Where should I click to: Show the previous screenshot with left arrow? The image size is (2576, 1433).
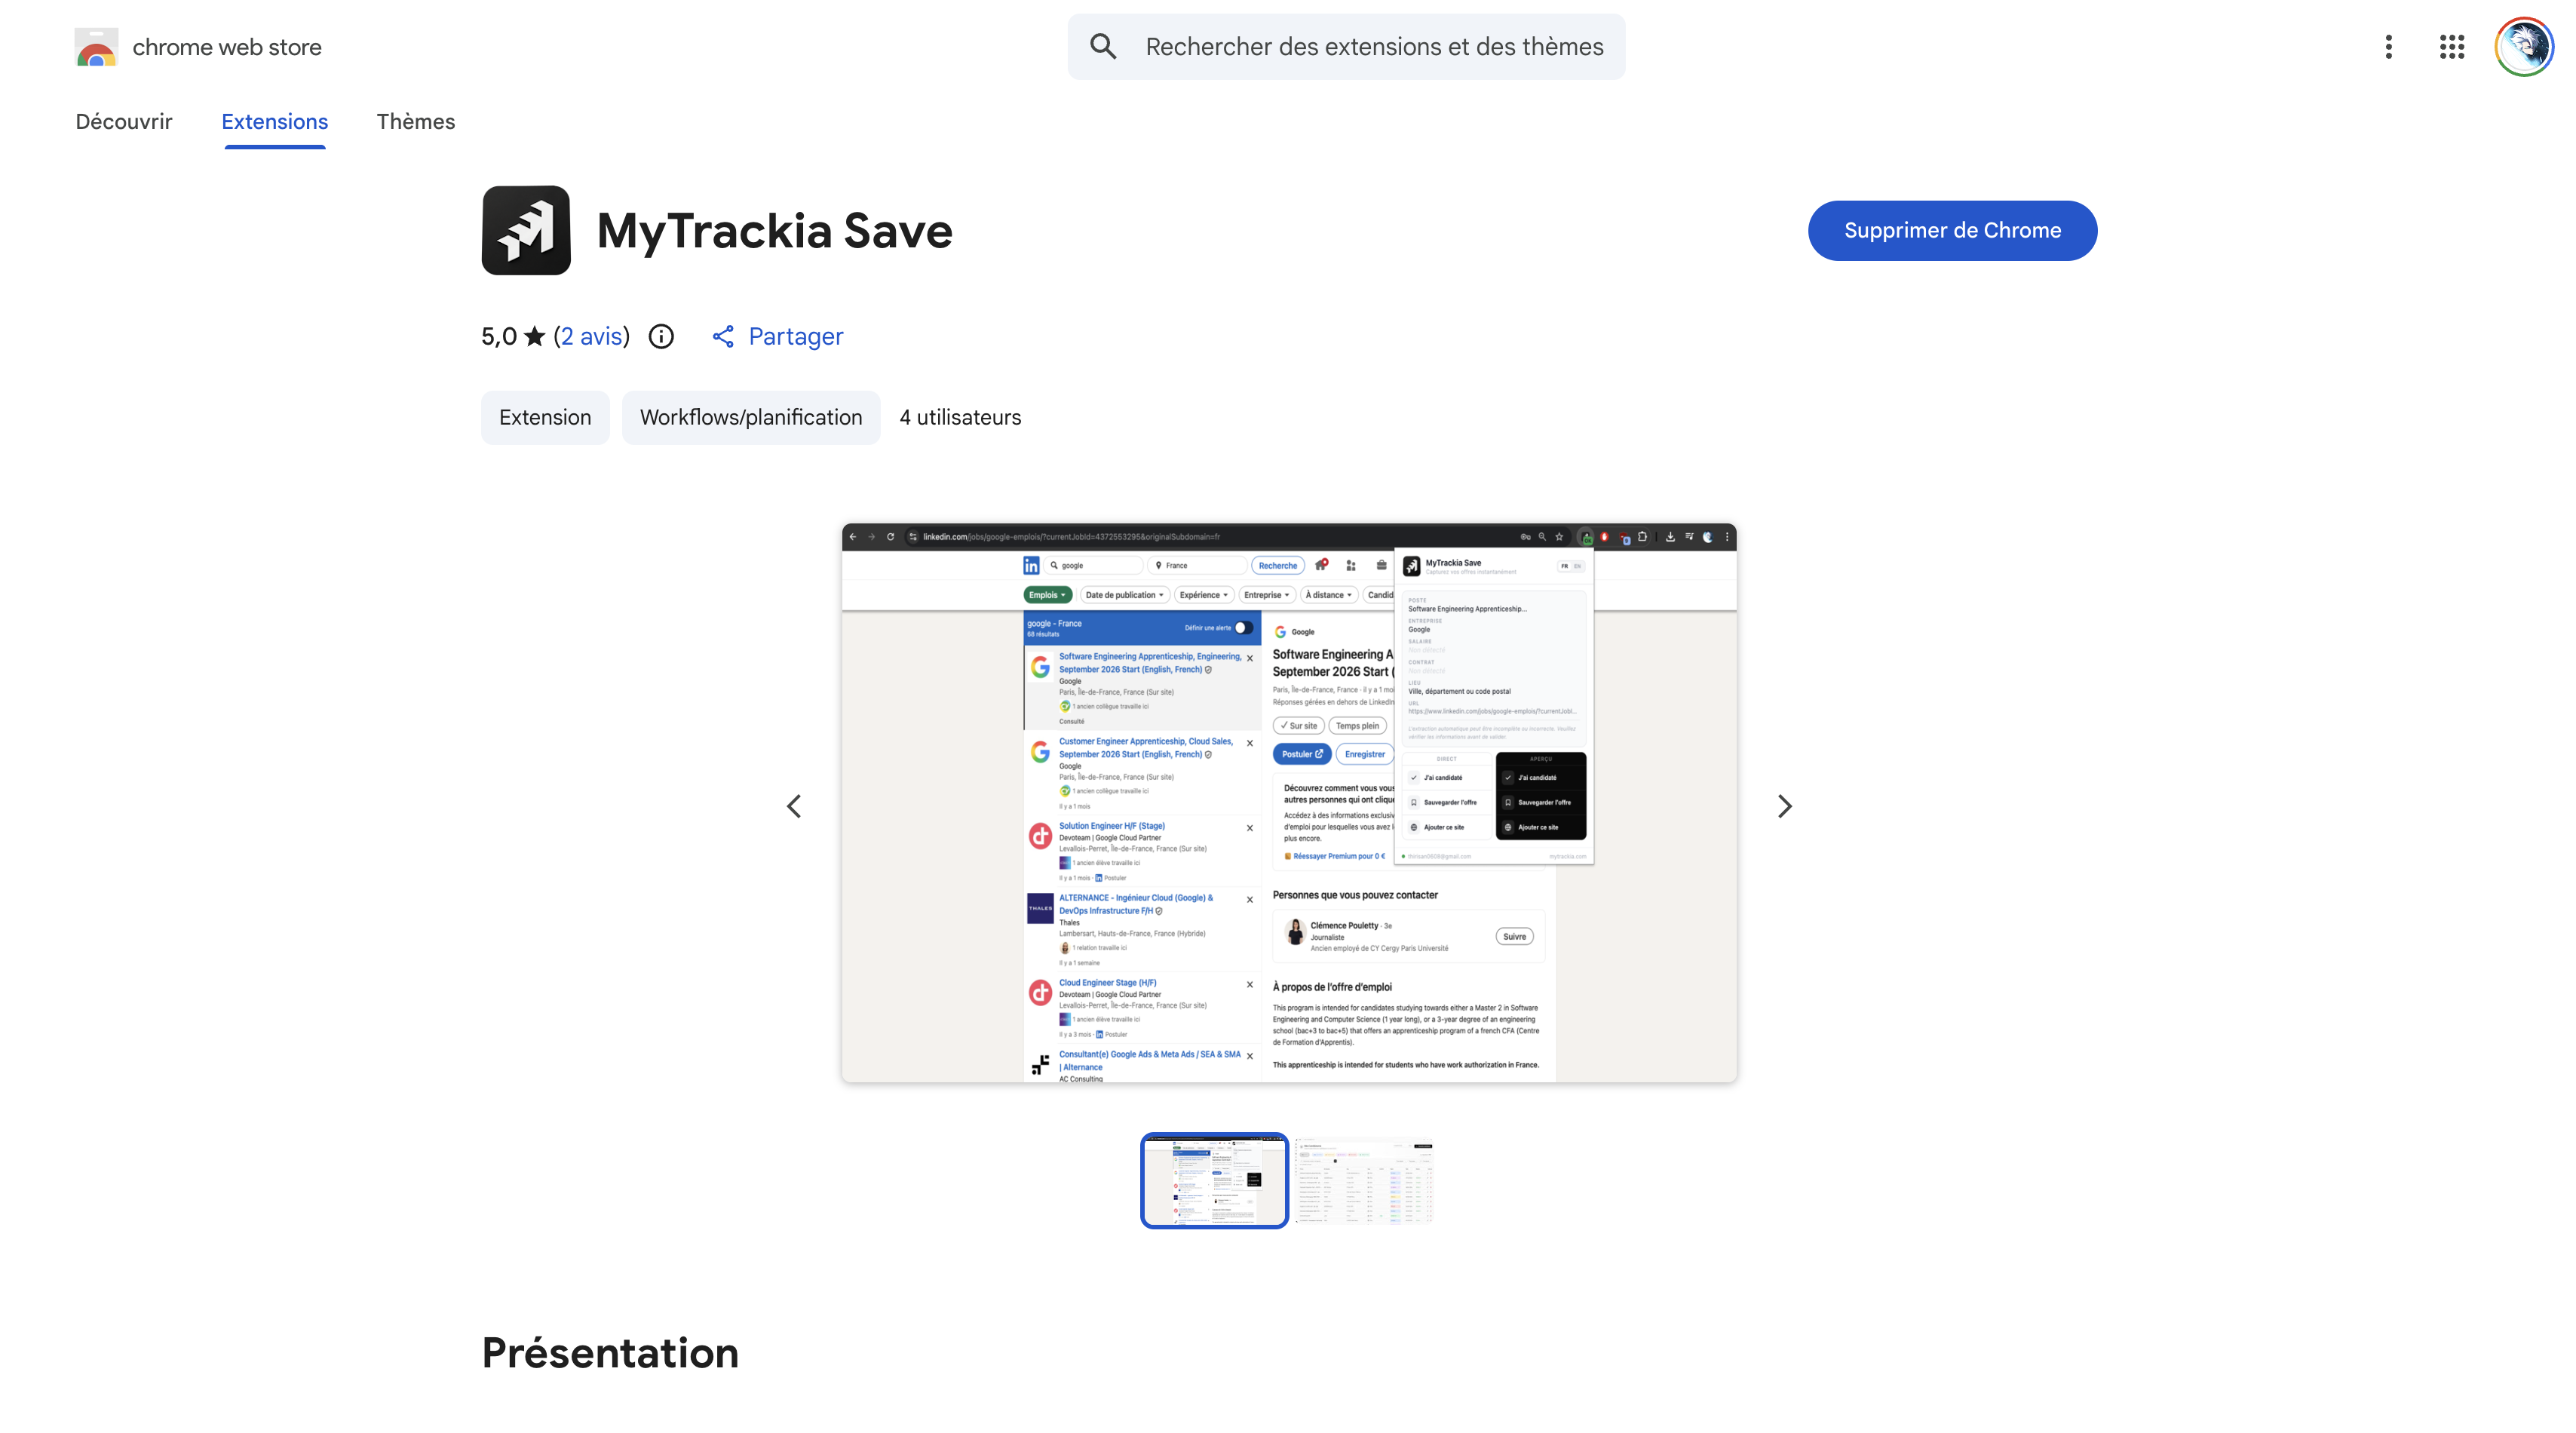pos(794,806)
